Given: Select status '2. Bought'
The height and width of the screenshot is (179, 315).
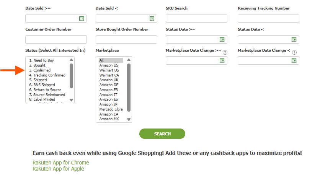Looking at the screenshot, I should 38,65.
